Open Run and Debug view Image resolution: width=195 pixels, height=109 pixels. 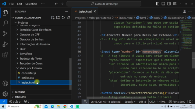5,44
